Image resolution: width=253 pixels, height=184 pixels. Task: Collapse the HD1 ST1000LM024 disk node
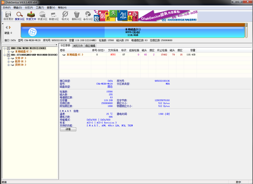[5, 55]
